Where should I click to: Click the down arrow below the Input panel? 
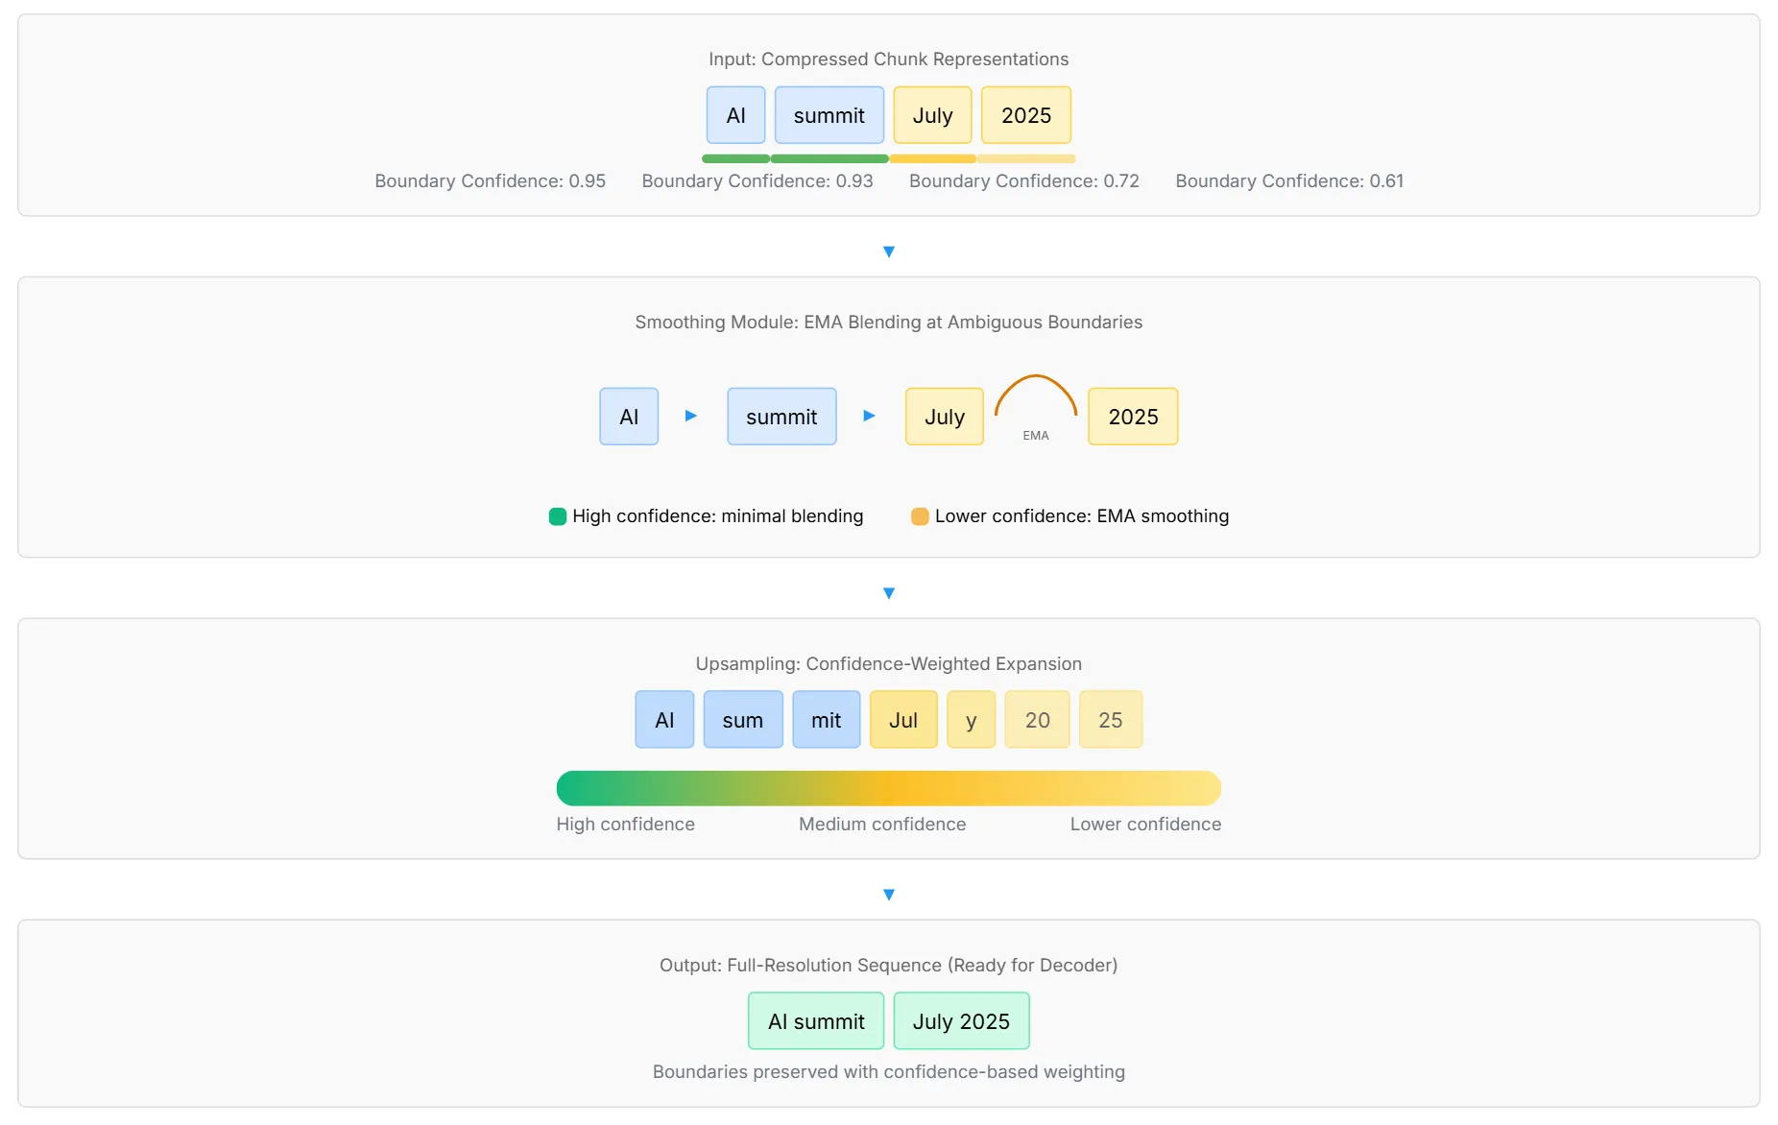(x=888, y=251)
